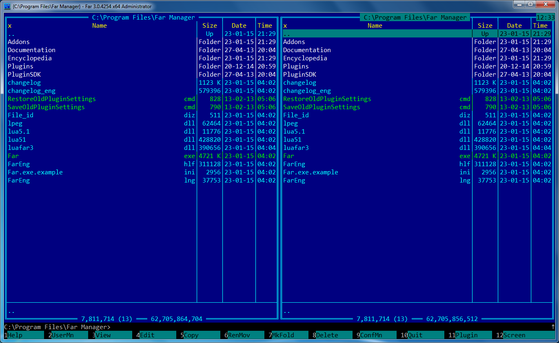The width and height of the screenshot is (559, 343).
Task: Click the left panel Date column header
Action: pos(239,26)
